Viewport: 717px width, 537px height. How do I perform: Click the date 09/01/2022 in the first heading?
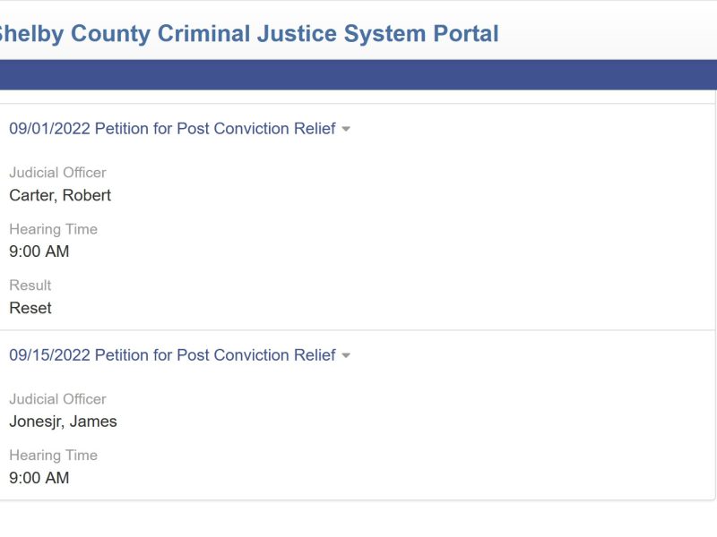(x=49, y=129)
